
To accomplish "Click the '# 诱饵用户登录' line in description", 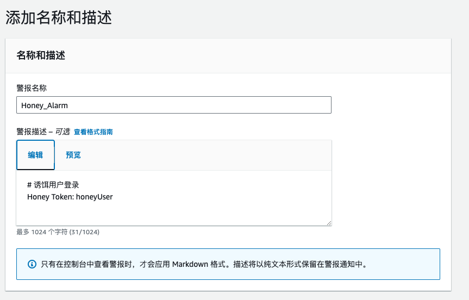I will pos(53,185).
